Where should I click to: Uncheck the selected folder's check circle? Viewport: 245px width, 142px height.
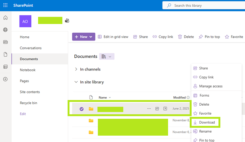pos(81,109)
